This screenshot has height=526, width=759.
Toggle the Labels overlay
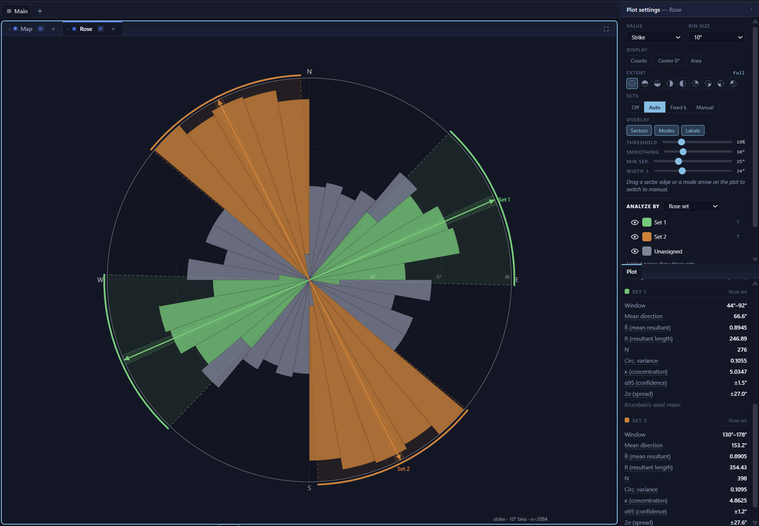pos(693,131)
